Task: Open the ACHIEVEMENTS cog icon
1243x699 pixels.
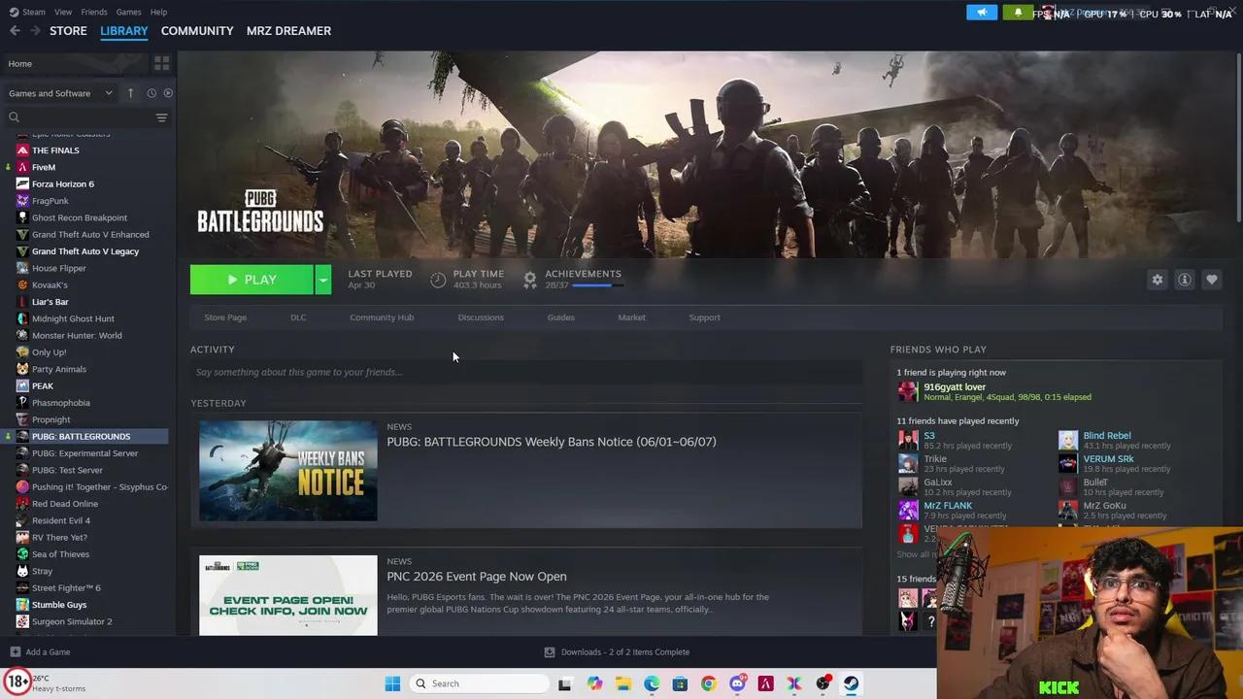Action: [530, 280]
